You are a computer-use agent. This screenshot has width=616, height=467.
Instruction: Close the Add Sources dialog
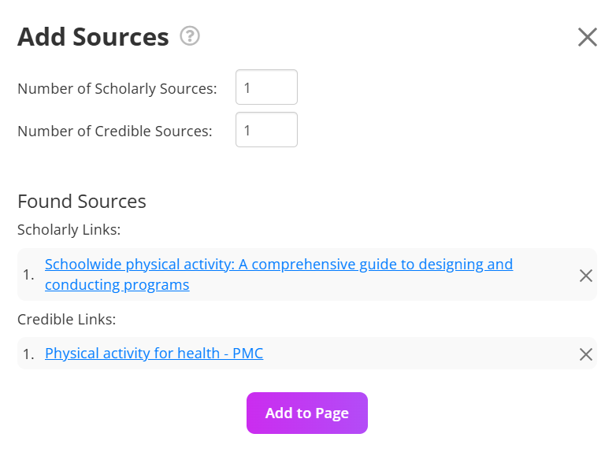[588, 37]
